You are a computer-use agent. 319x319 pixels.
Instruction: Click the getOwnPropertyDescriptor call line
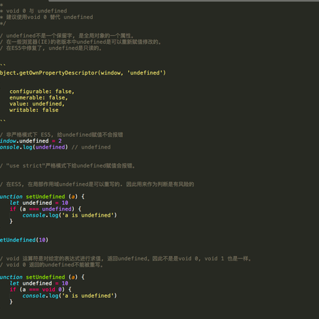click(x=83, y=73)
